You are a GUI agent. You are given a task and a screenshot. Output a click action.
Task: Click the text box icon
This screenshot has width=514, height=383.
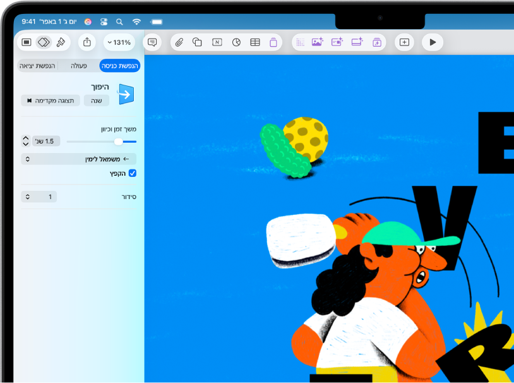point(217,42)
